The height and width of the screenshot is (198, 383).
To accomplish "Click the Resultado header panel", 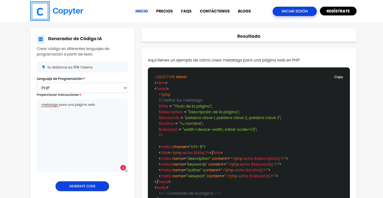I will 249,36.
